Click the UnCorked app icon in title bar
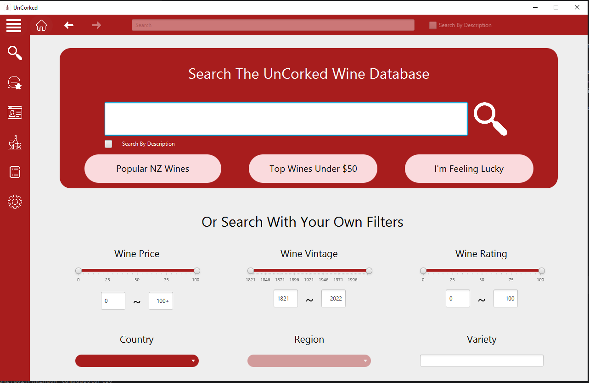 pos(7,7)
